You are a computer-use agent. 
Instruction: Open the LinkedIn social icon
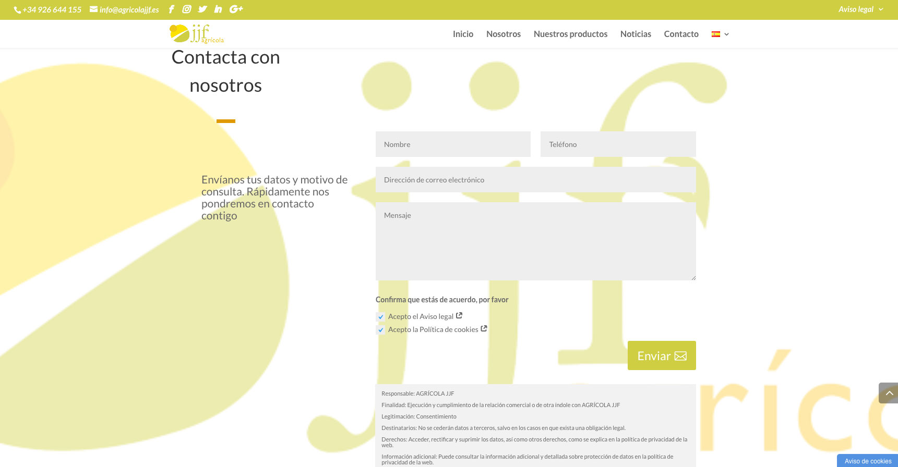[x=218, y=9]
